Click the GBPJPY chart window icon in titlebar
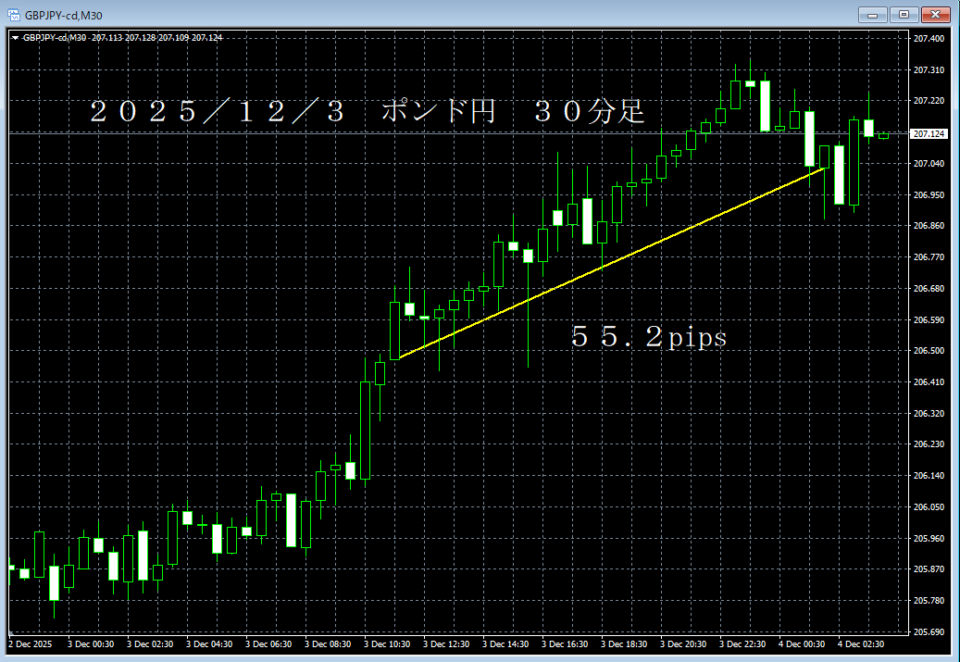Screen dimensions: 960x662 (13, 14)
